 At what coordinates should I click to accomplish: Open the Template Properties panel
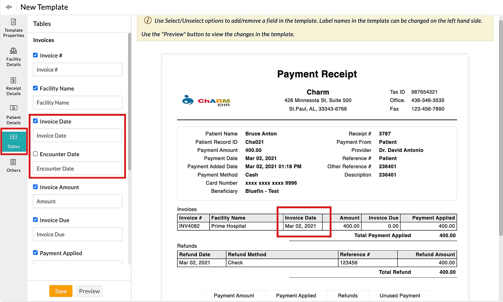[x=13, y=28]
